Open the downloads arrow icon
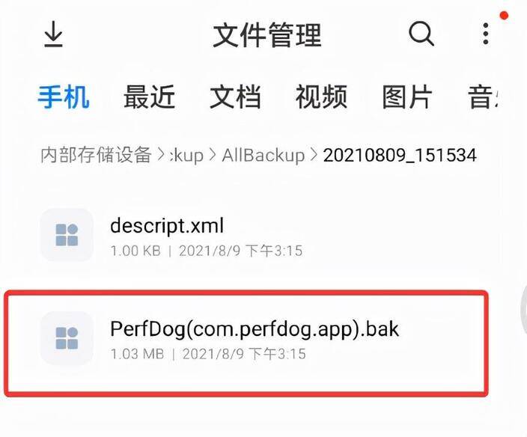Viewport: 527px width, 437px height. (x=53, y=34)
